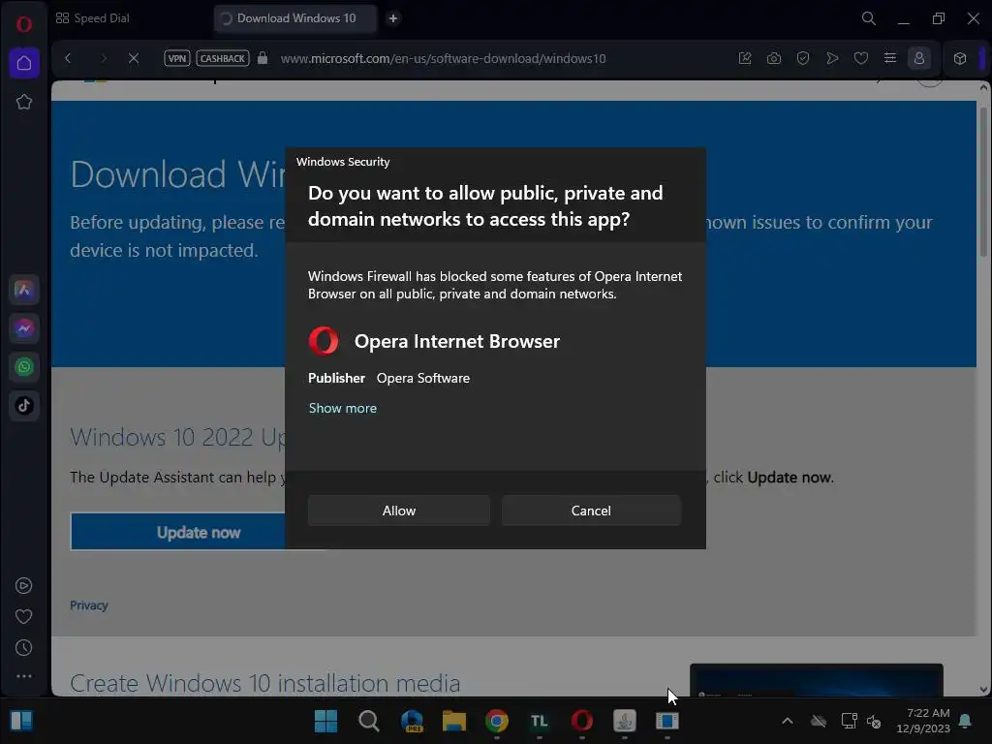The width and height of the screenshot is (992, 744).
Task: Open the Java app in taskbar
Action: click(625, 721)
